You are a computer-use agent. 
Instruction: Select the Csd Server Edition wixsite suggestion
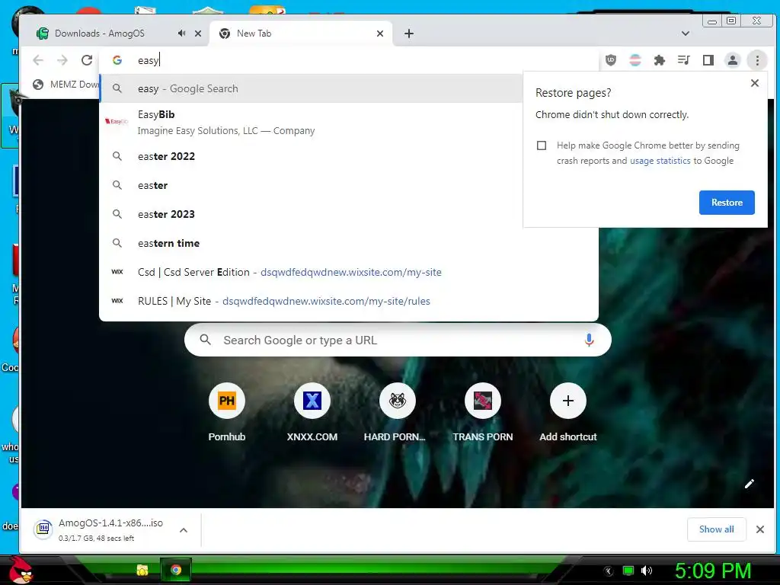click(349, 272)
